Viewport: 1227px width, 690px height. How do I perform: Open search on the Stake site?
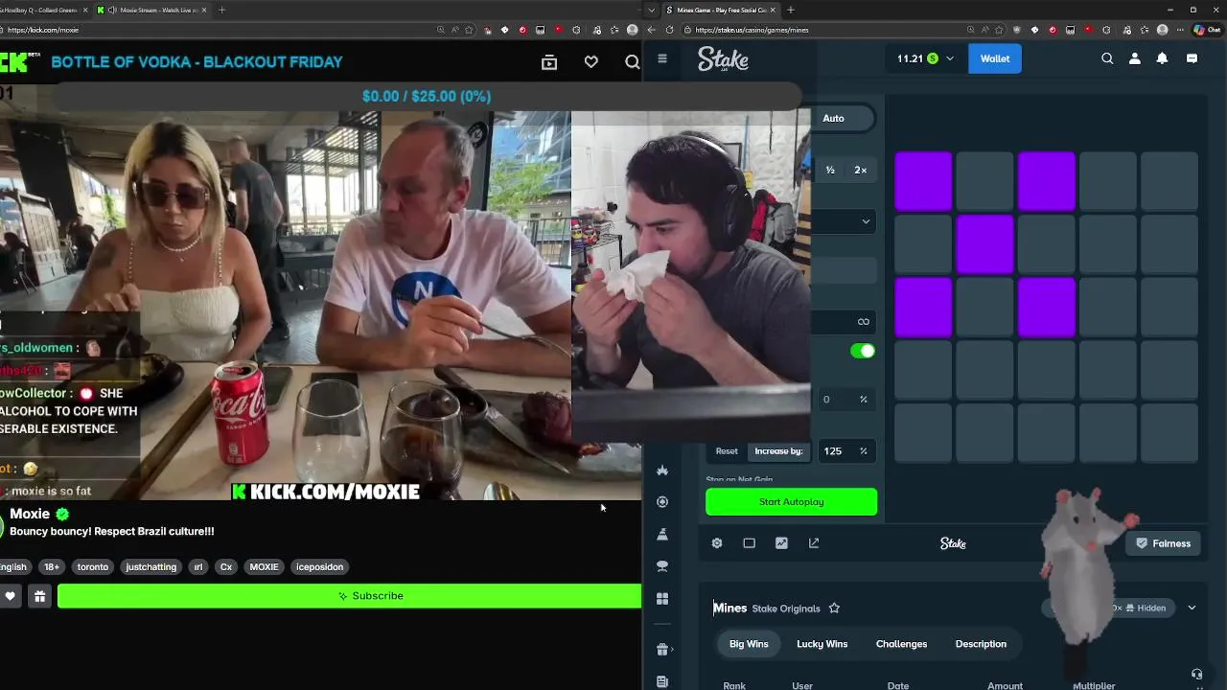coord(1107,58)
